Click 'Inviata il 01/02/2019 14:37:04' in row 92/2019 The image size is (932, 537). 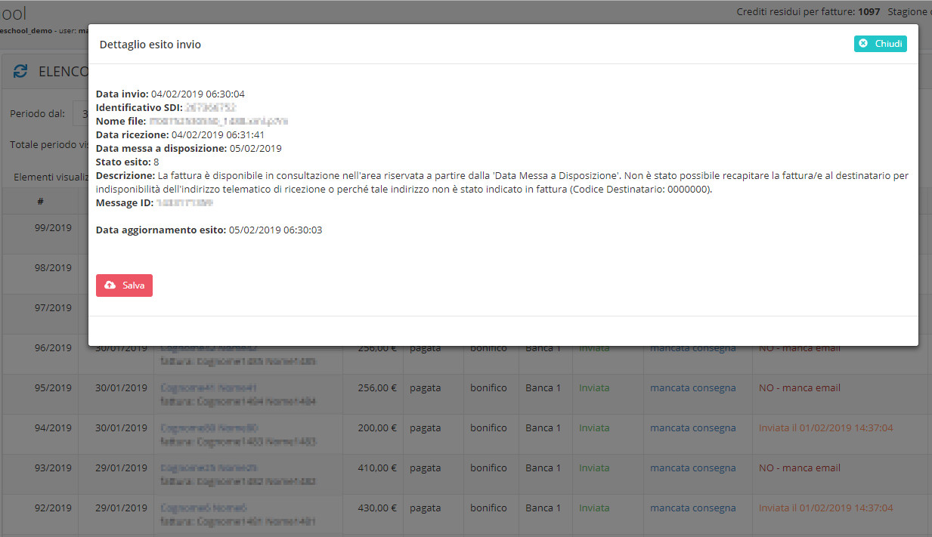[826, 508]
